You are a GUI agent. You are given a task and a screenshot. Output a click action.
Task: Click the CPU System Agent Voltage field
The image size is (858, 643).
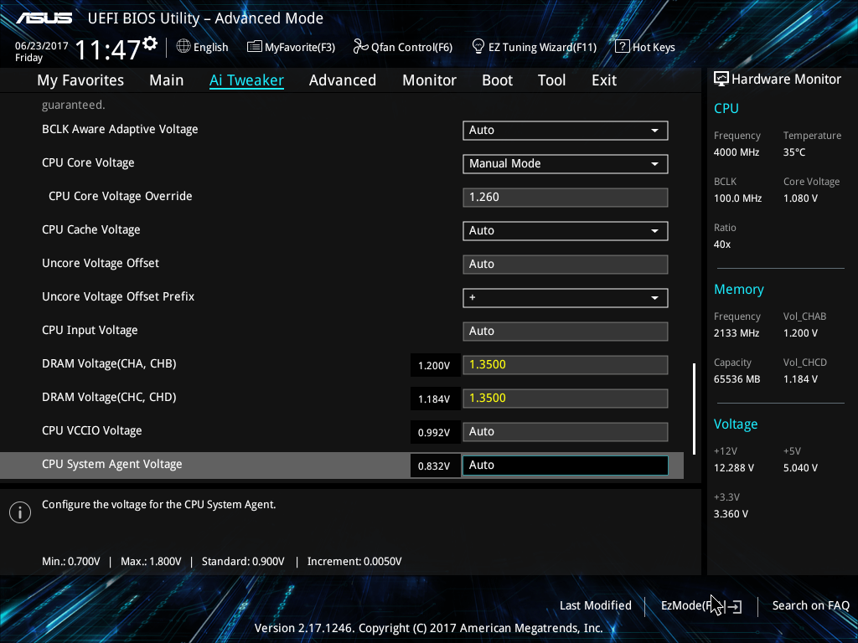click(566, 466)
